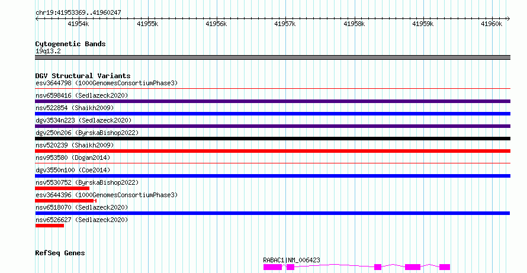
Task: Click the 41959k ruler tick label
Action: click(x=423, y=24)
